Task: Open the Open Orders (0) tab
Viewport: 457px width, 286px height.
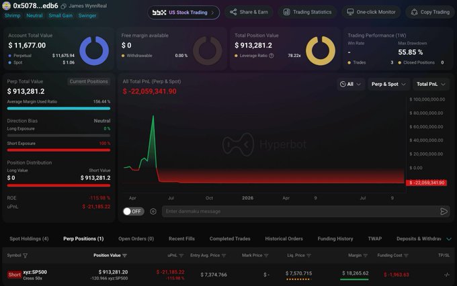Action: [x=136, y=239]
